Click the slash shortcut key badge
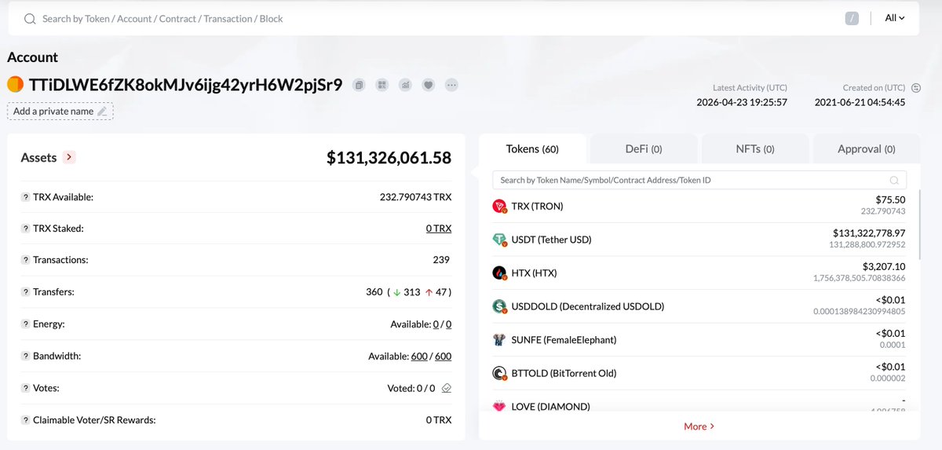Image resolution: width=942 pixels, height=450 pixels. click(852, 18)
